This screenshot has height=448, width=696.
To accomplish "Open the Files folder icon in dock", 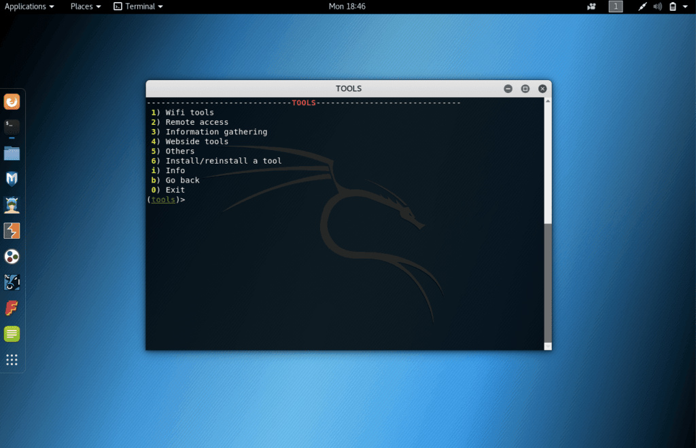I will pos(12,153).
